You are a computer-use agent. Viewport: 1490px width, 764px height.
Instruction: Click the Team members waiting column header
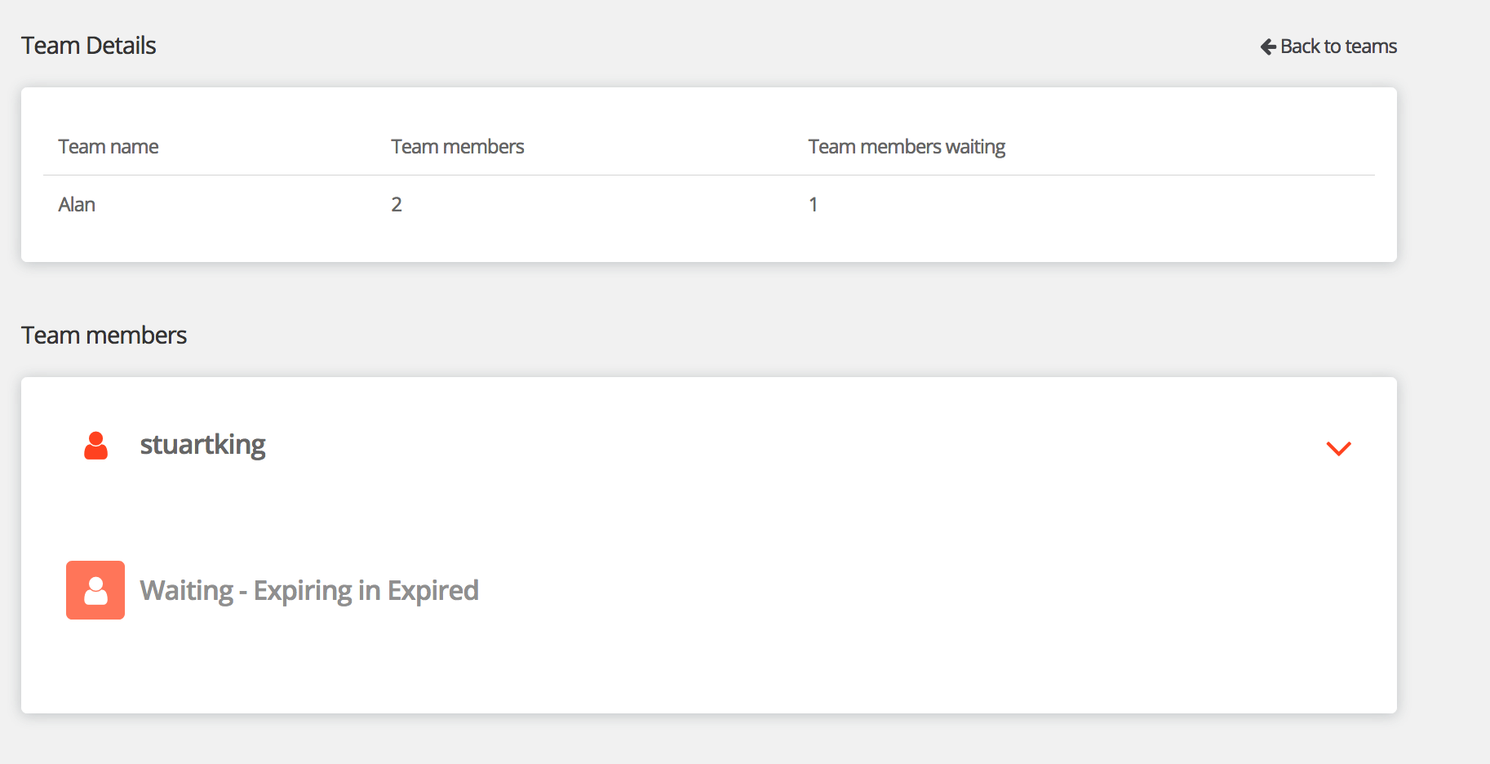pyautogui.click(x=906, y=147)
